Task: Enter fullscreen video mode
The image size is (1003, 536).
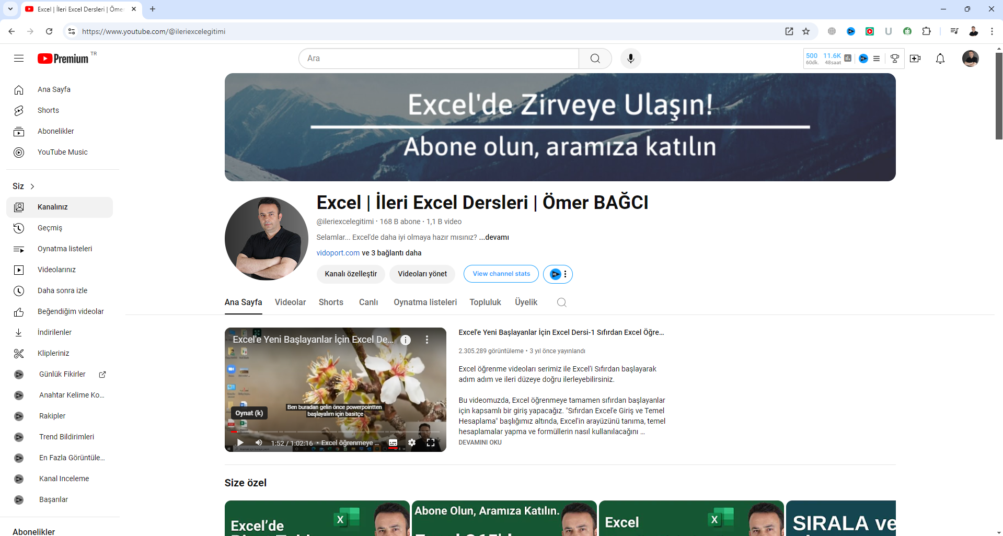Action: 431,442
